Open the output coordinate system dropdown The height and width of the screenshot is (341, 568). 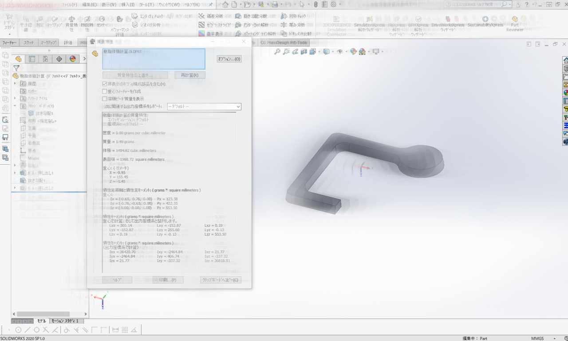pos(204,107)
